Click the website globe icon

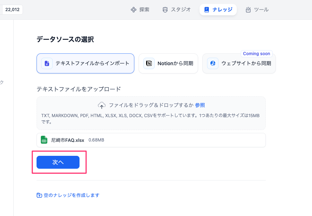click(213, 63)
